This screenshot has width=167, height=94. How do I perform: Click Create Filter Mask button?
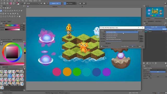point(124,46)
